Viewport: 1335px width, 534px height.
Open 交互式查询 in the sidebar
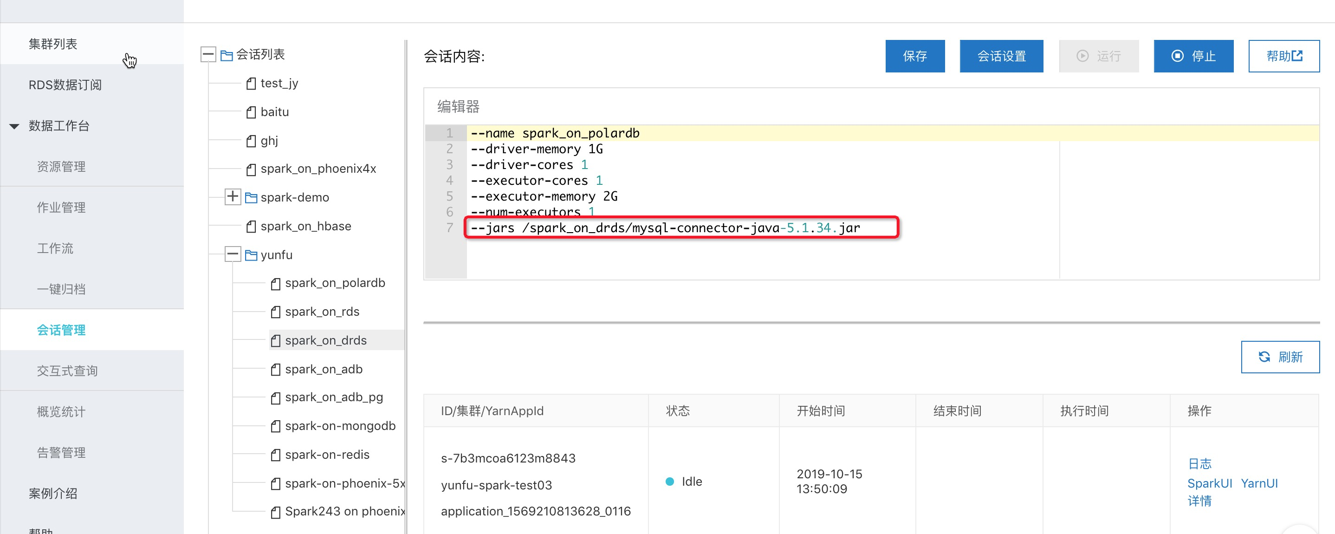tap(67, 371)
